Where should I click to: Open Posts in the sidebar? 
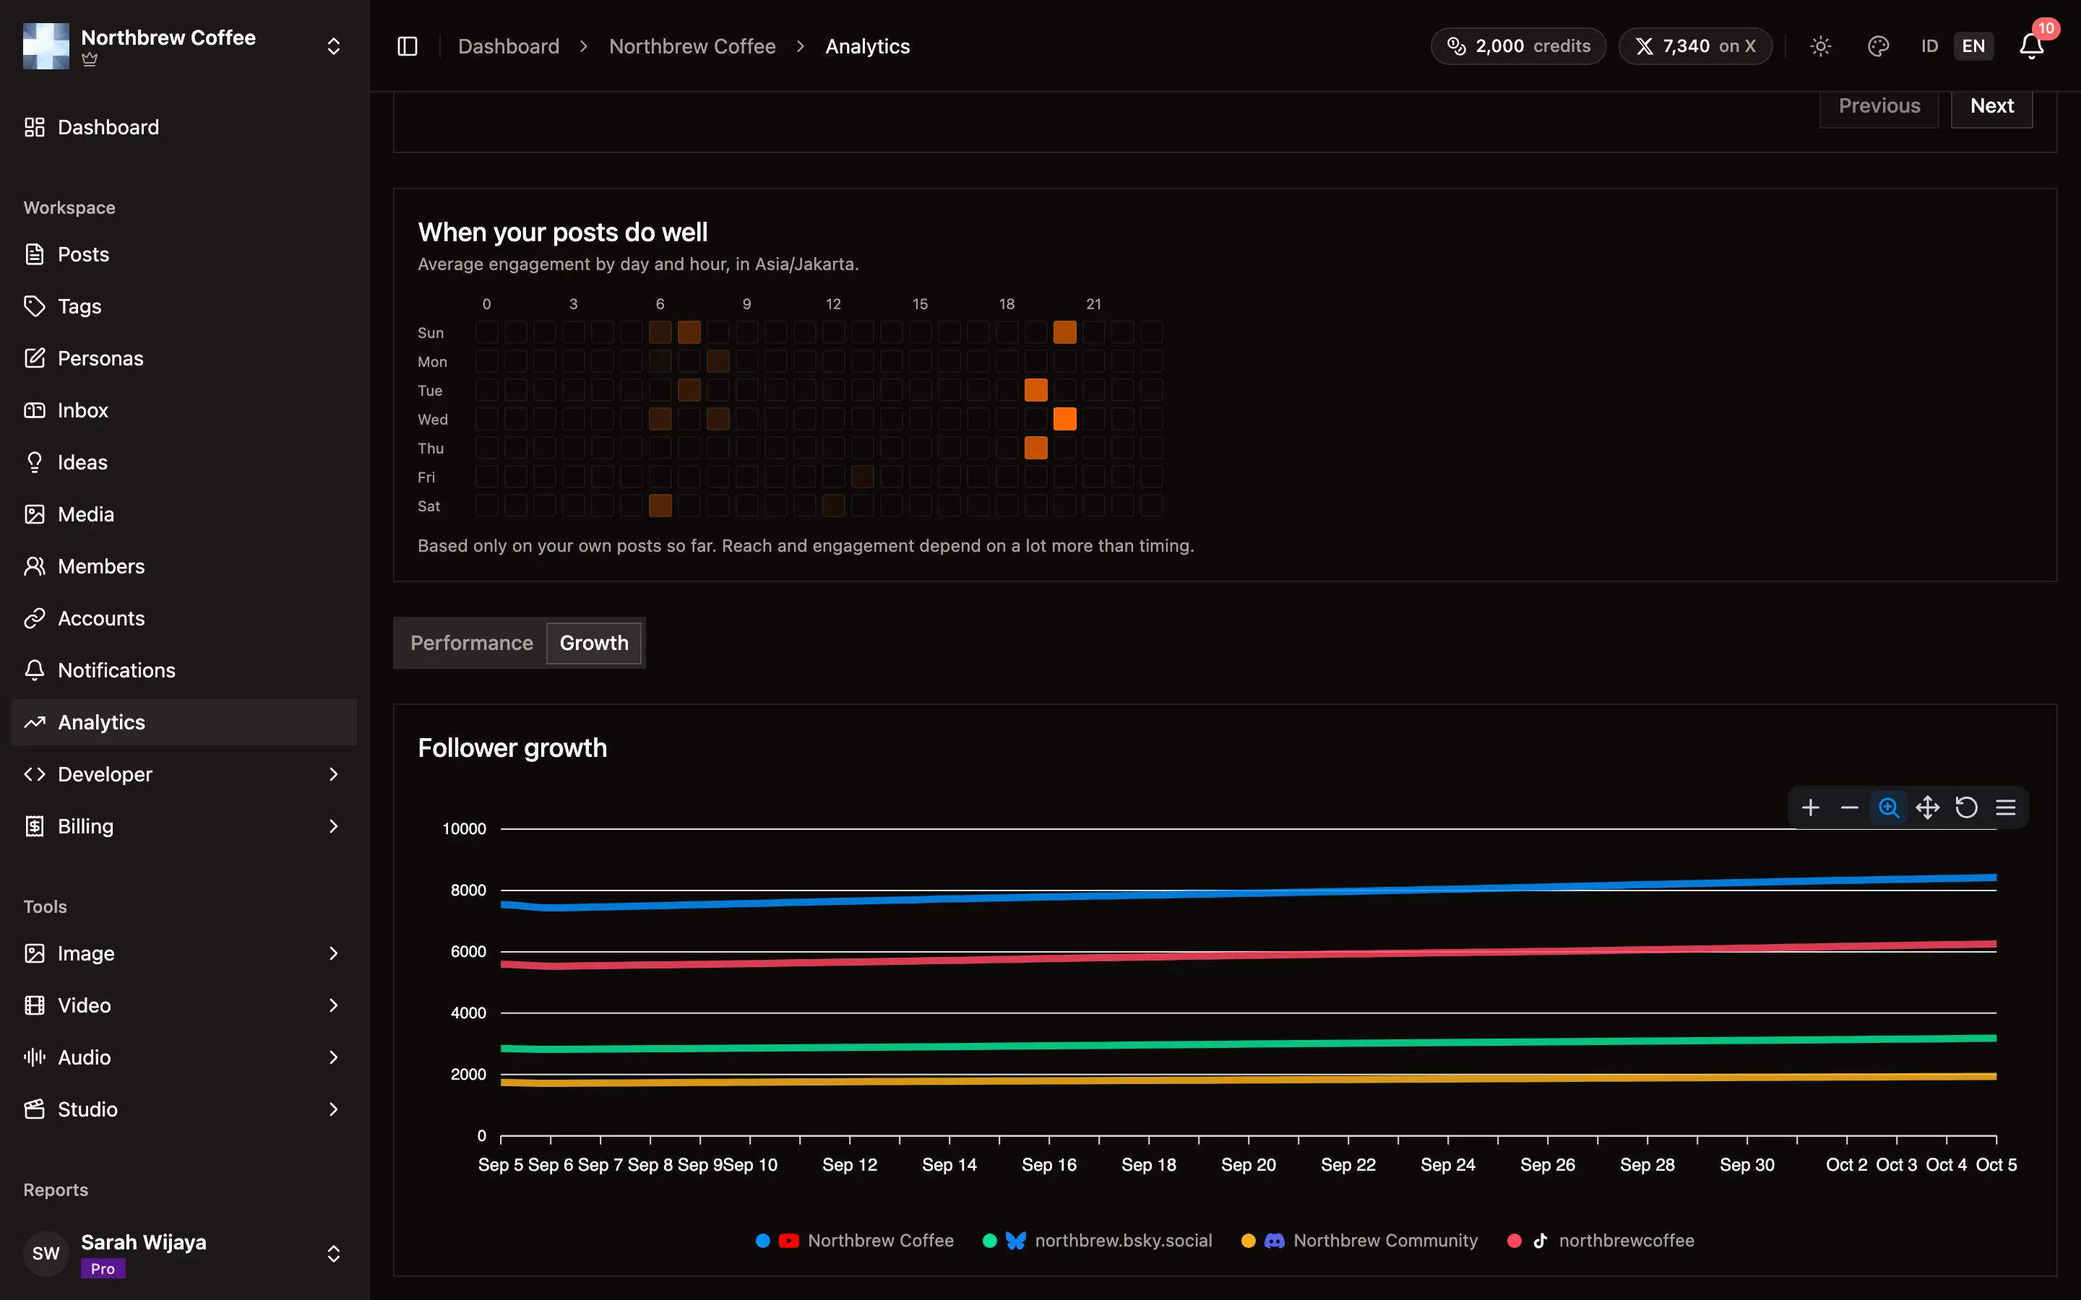[184, 254]
